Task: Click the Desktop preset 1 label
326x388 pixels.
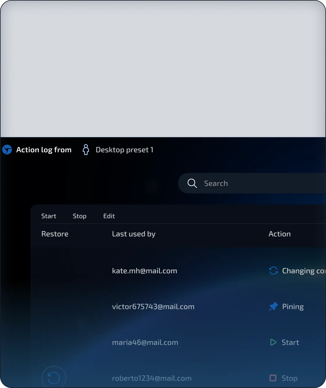Action: click(x=124, y=150)
